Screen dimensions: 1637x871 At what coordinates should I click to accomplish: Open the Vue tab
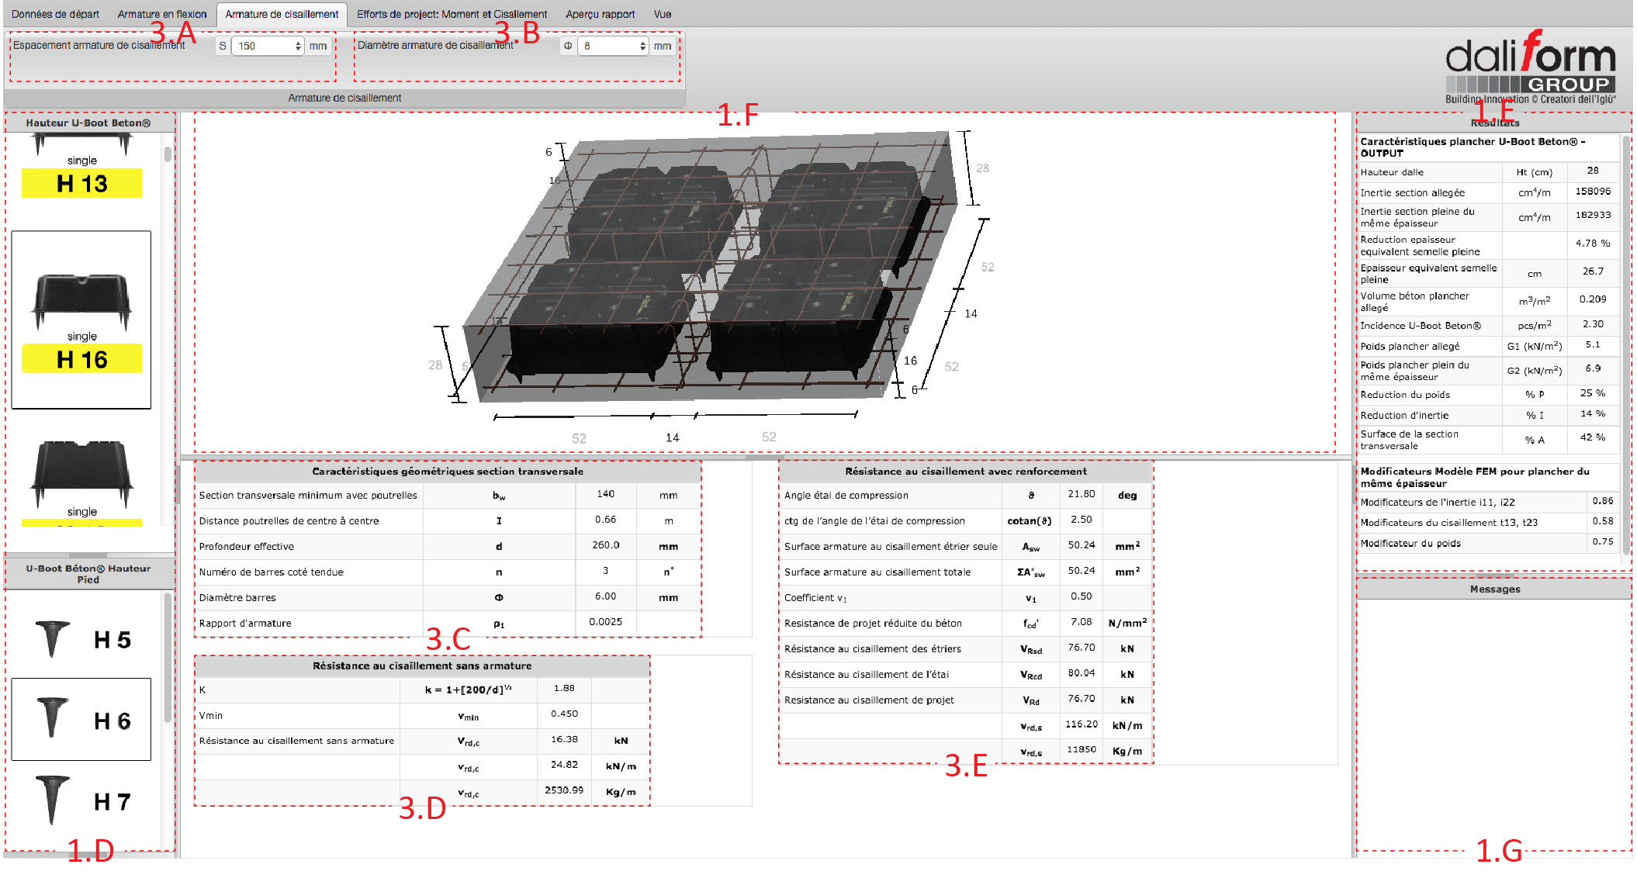662,14
